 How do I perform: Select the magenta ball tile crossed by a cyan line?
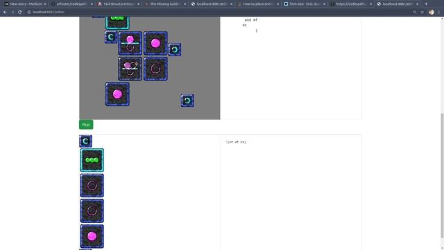tap(130, 43)
